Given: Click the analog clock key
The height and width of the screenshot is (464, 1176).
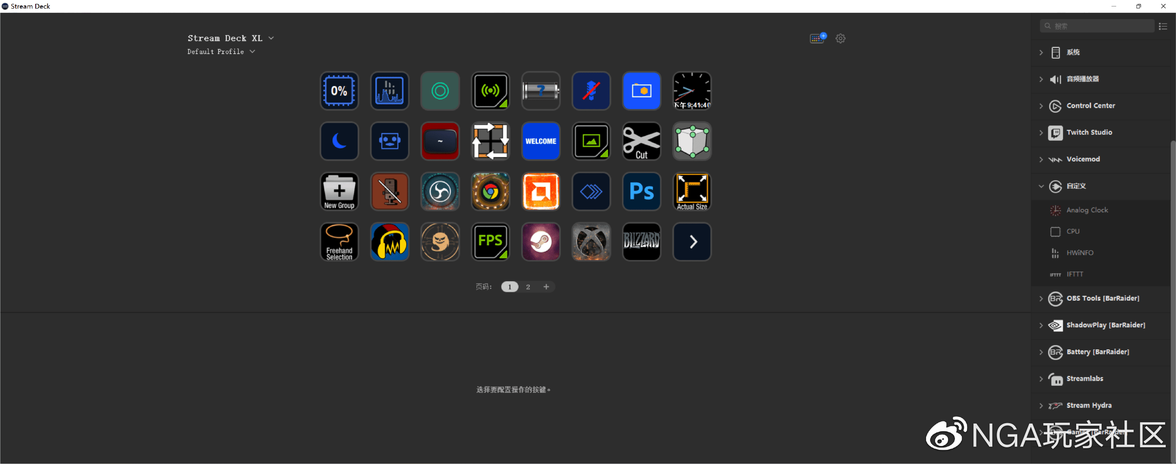Looking at the screenshot, I should (x=692, y=91).
